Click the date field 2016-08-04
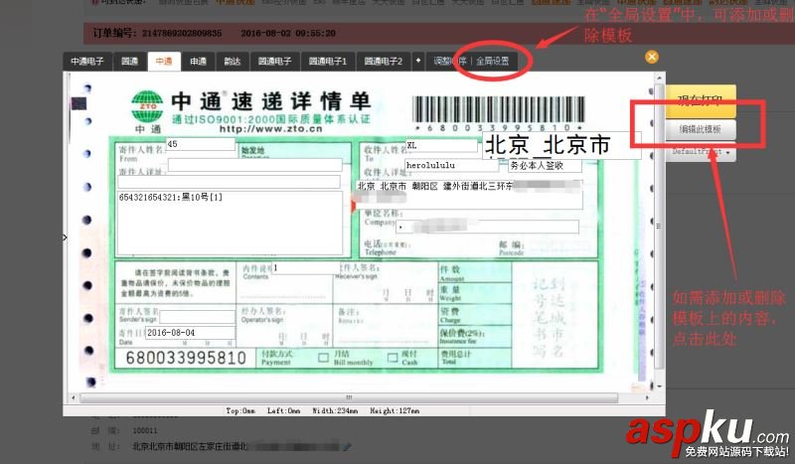795x464 pixels. click(x=190, y=333)
